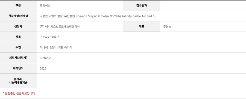Select production year 2025
The image size is (246, 99).
(x=43, y=68)
